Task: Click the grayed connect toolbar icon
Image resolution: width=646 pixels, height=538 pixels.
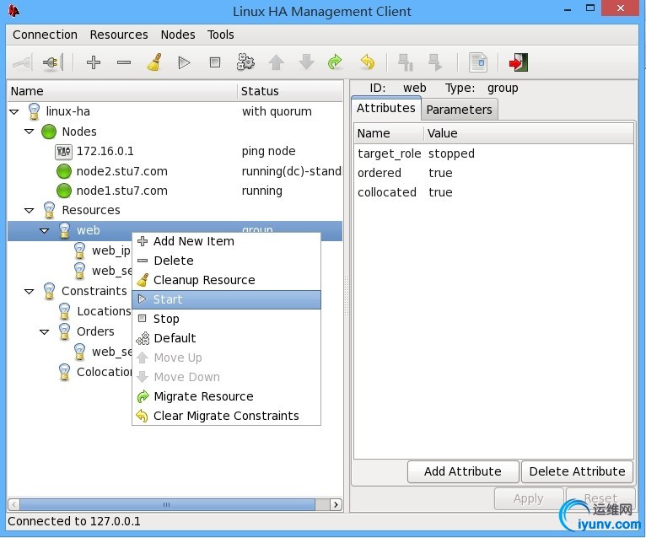Action: [22, 62]
